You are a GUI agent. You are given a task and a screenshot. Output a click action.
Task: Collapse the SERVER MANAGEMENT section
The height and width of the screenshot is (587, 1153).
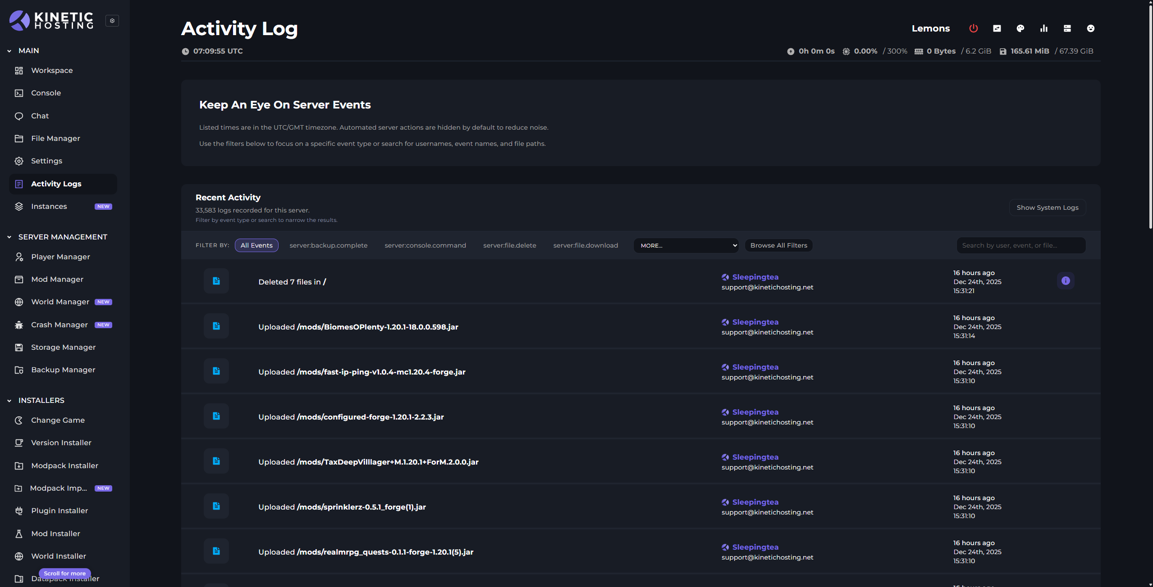(x=9, y=237)
